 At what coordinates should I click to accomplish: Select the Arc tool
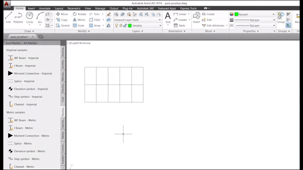40,18
